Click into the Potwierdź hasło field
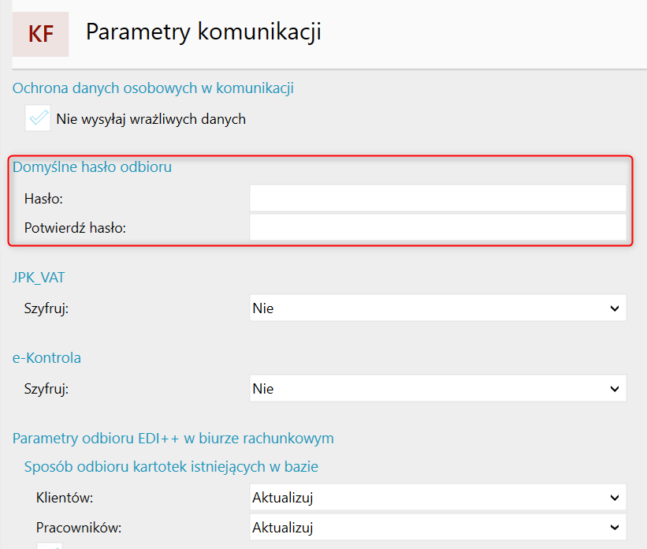The height and width of the screenshot is (549, 647). coord(437,227)
